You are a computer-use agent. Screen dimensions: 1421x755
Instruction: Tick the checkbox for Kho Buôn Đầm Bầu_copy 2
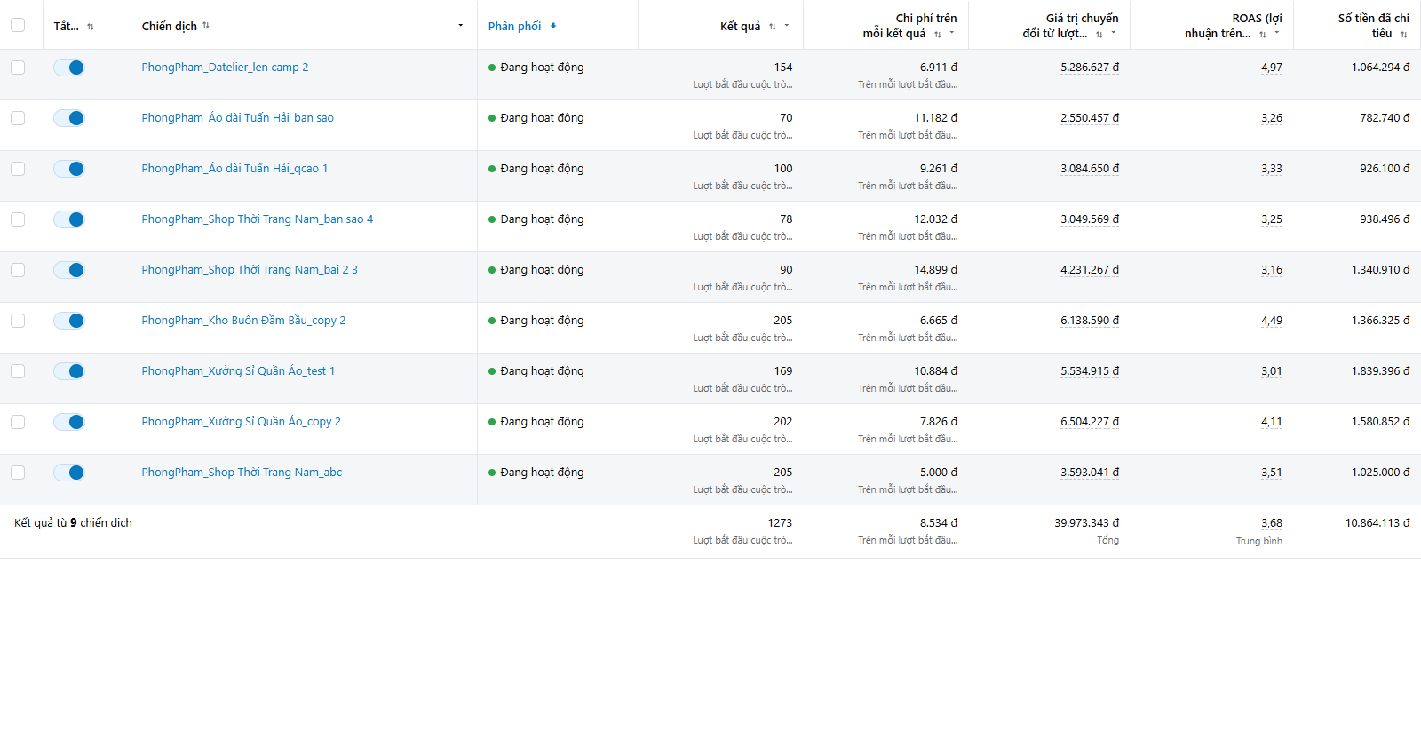[x=18, y=321]
